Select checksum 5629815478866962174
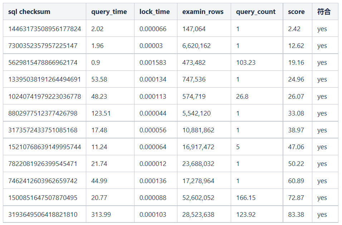This screenshot has height=225, width=342. (43, 63)
